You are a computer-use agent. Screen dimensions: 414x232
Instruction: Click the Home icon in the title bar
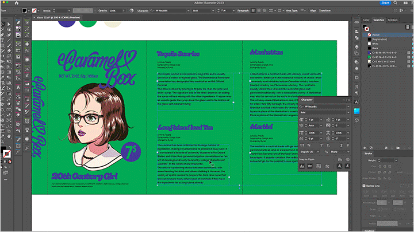coord(16,3)
